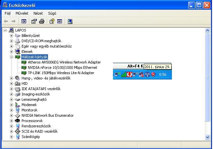Open Properties via the toolbar icon
The width and height of the screenshot is (213, 149).
click(x=34, y=21)
